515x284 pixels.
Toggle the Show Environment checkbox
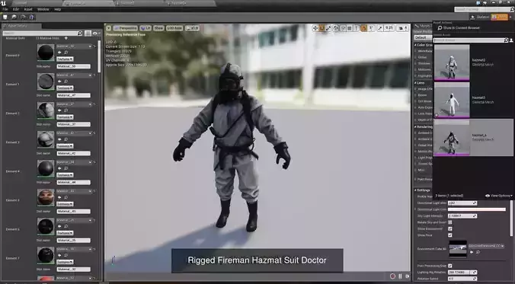point(450,229)
